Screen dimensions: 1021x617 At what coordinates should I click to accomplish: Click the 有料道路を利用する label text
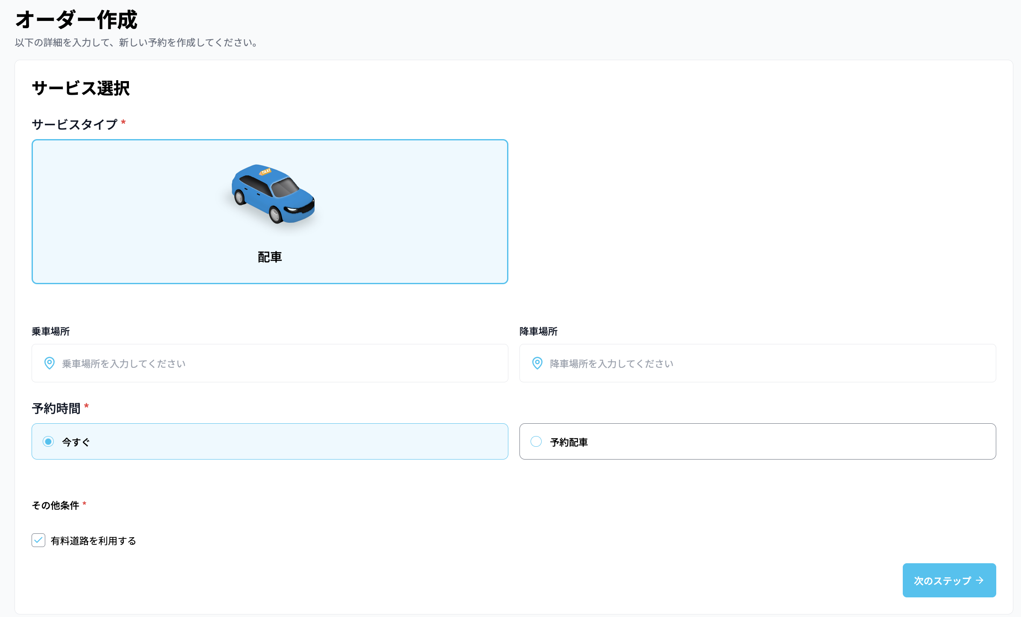[93, 541]
